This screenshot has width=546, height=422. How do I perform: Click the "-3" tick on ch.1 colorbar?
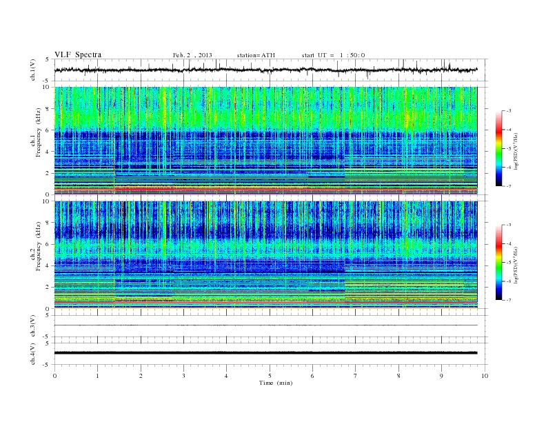[509, 111]
